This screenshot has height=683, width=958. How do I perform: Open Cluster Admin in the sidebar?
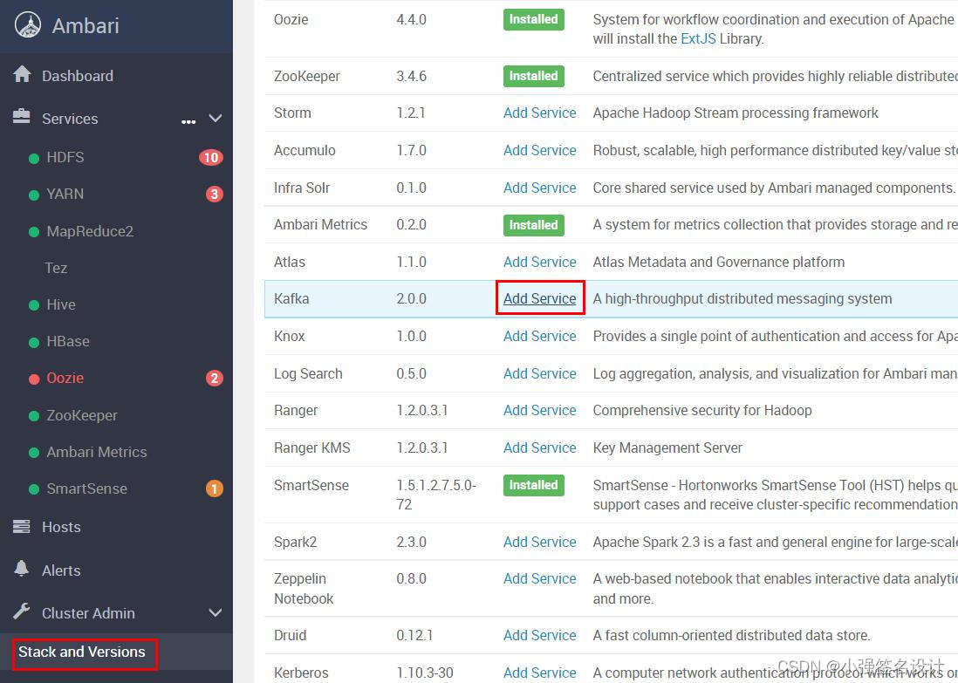(x=88, y=612)
